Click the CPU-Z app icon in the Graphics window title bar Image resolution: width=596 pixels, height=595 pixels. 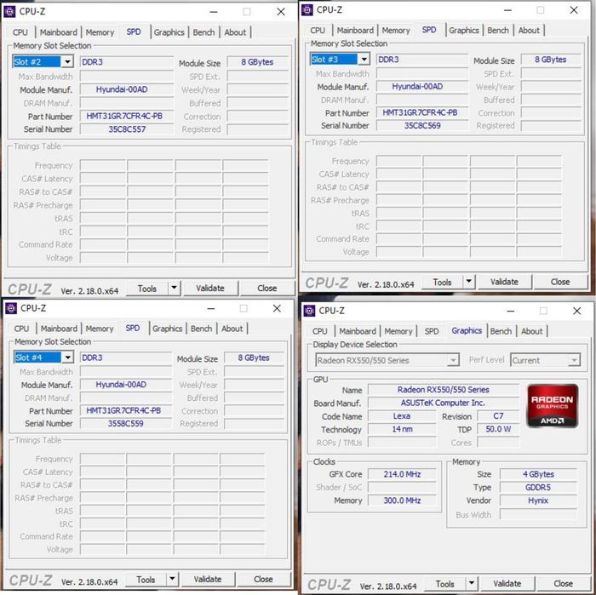309,311
